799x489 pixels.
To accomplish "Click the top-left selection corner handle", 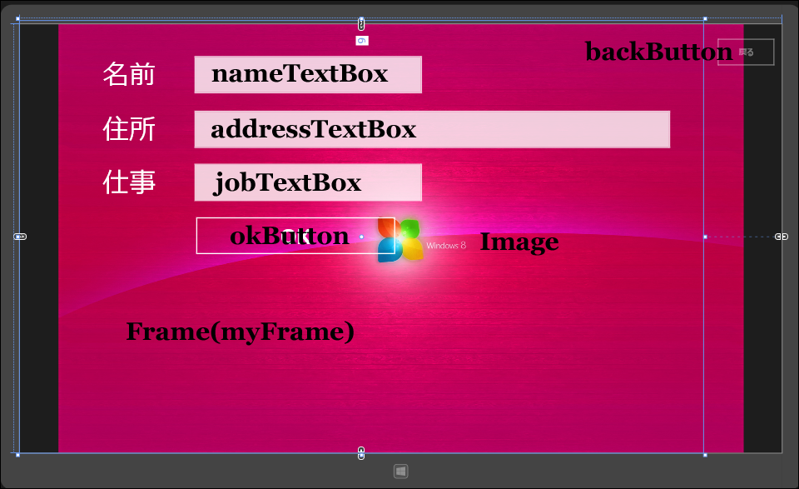I will pos(17,19).
